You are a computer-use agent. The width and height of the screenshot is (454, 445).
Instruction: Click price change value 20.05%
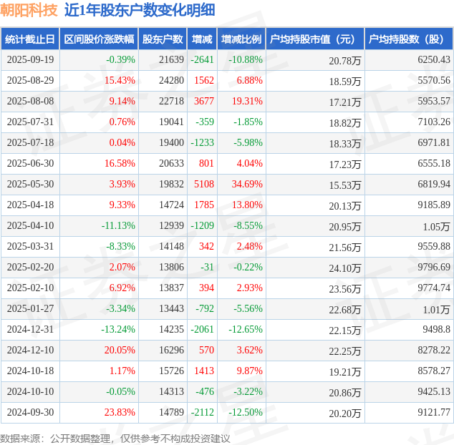tap(120, 350)
